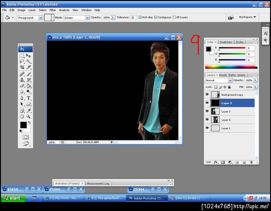Image resolution: width=271 pixels, height=211 pixels.
Task: Hide Layer 1 with eye icon
Action: tap(207, 128)
